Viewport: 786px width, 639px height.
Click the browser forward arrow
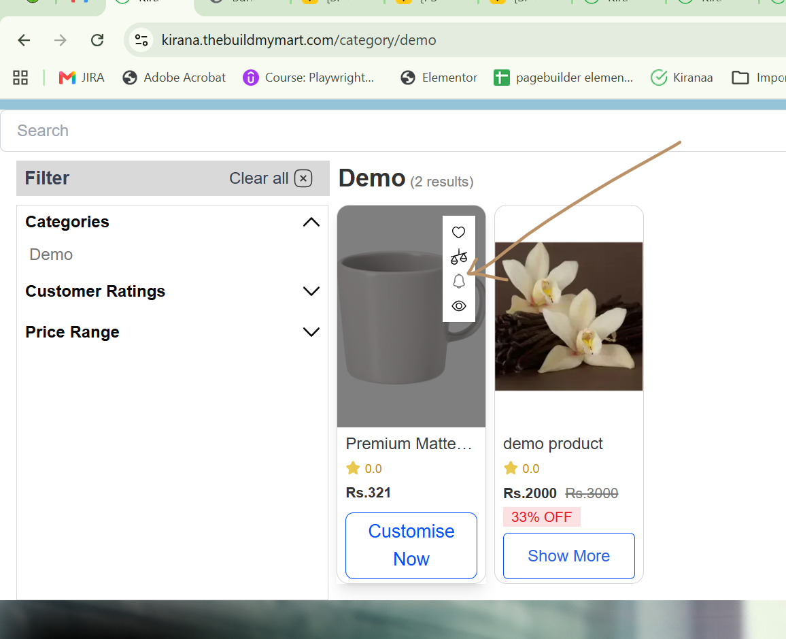coord(60,40)
